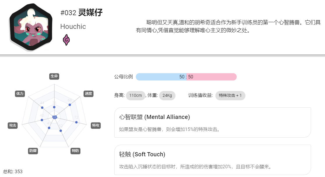
Task: Click the blue male portion of gender ratio bar
Action: tap(161, 77)
